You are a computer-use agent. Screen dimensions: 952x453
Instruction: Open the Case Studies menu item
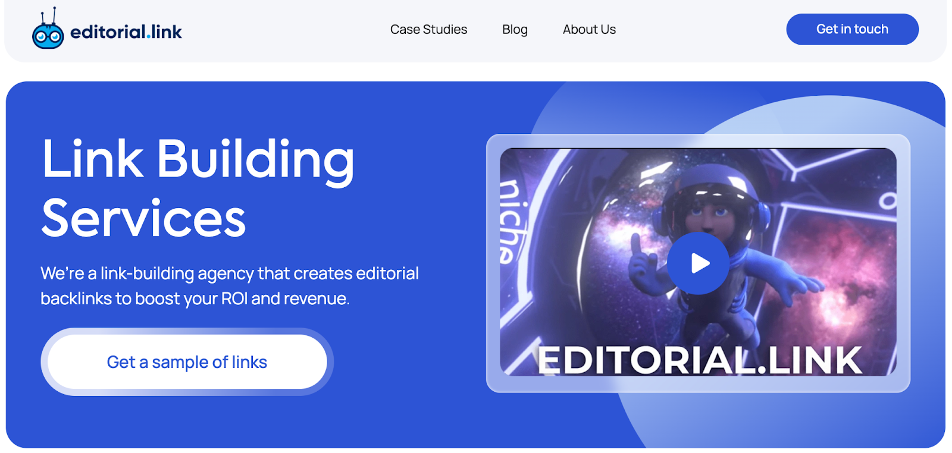point(428,29)
